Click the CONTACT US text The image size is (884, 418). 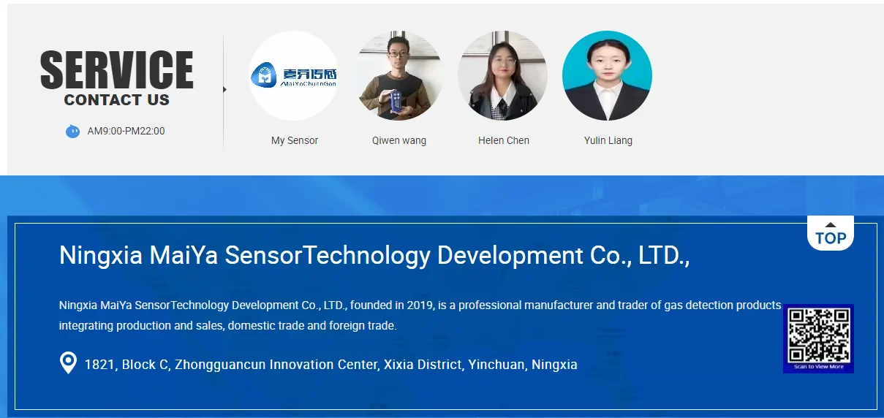[117, 100]
